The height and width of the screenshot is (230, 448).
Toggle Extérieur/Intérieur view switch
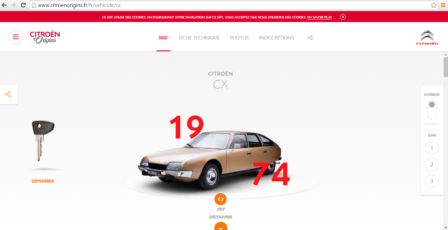[432, 110]
